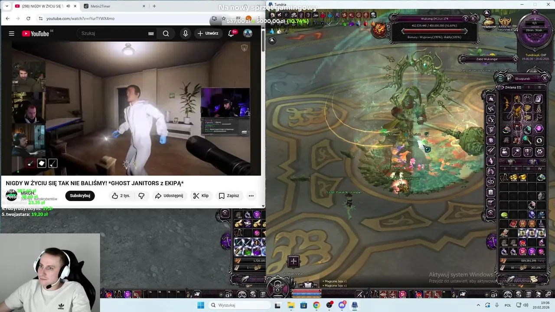Open Ekwipunek window list menu icon

tap(500, 78)
